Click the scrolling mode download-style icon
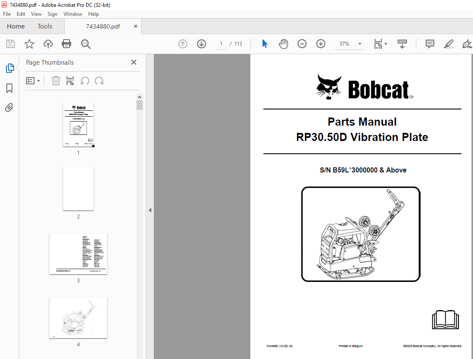 tap(402, 44)
